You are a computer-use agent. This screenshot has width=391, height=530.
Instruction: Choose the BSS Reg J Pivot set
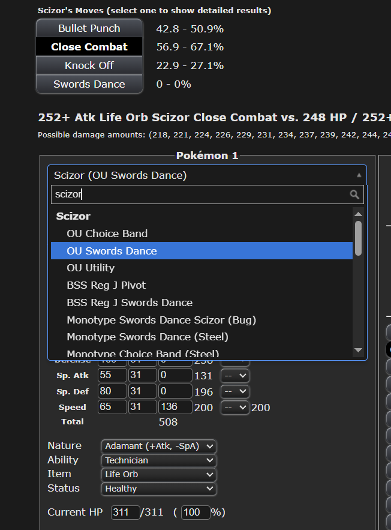point(201,285)
